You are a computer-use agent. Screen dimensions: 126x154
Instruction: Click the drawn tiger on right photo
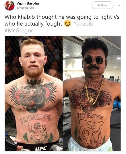90,134
